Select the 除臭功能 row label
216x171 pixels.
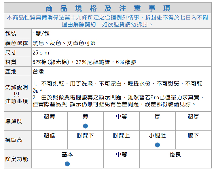[x=17, y=159]
